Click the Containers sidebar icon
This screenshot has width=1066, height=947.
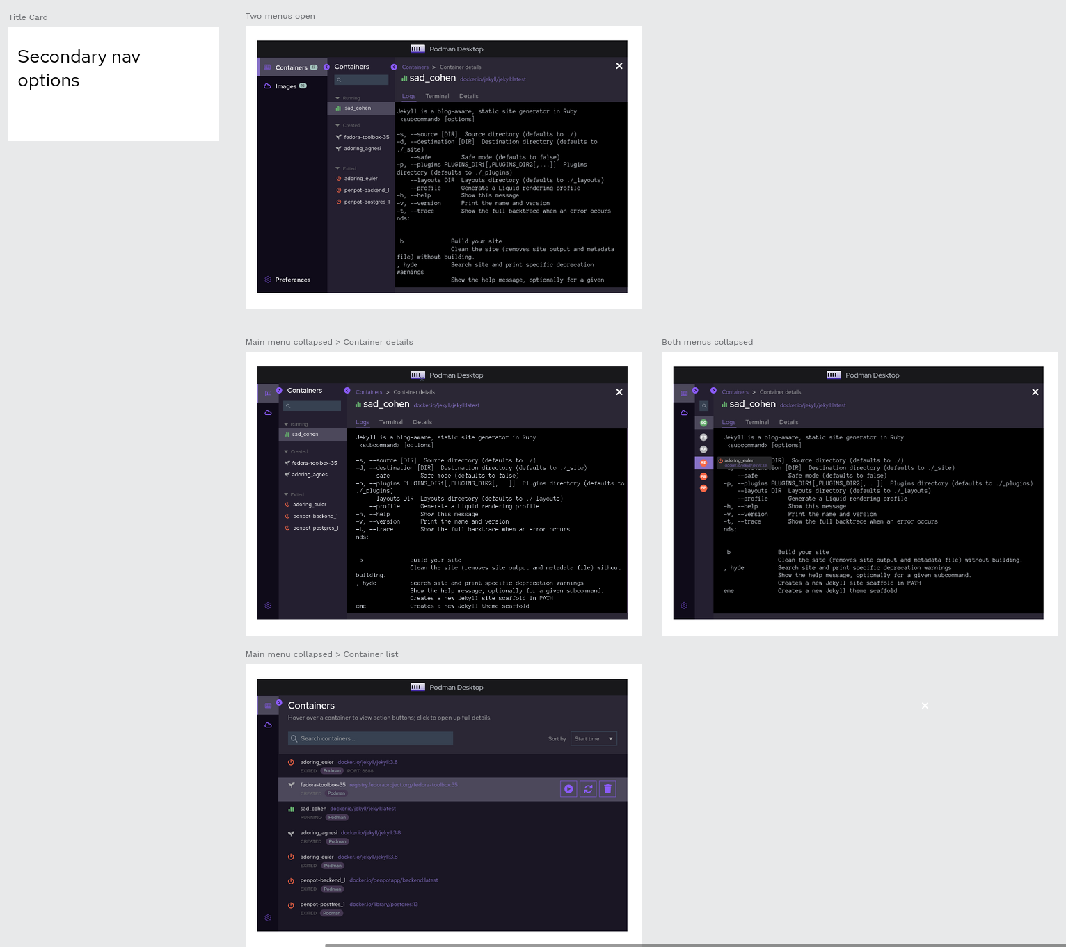coord(268,67)
